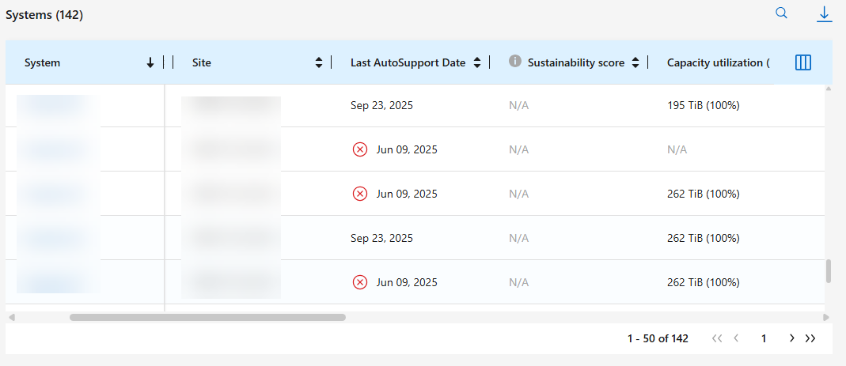Sort by System column arrow
The width and height of the screenshot is (846, 366).
(x=150, y=63)
